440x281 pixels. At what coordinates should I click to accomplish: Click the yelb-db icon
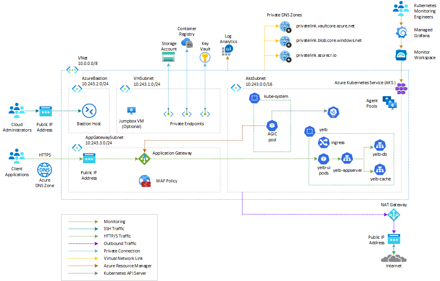point(380,145)
